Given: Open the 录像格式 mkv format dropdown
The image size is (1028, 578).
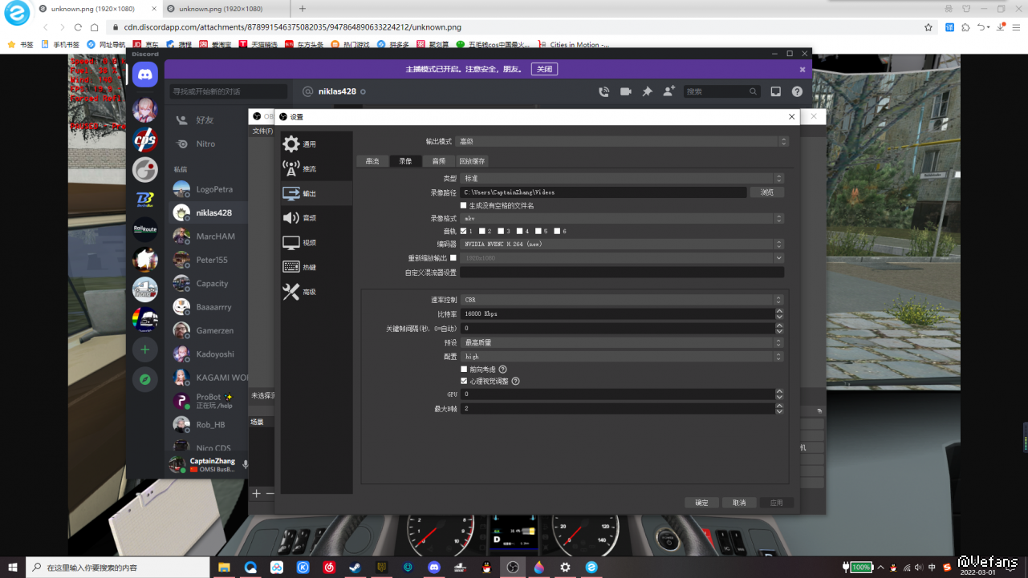Looking at the screenshot, I should coord(623,218).
